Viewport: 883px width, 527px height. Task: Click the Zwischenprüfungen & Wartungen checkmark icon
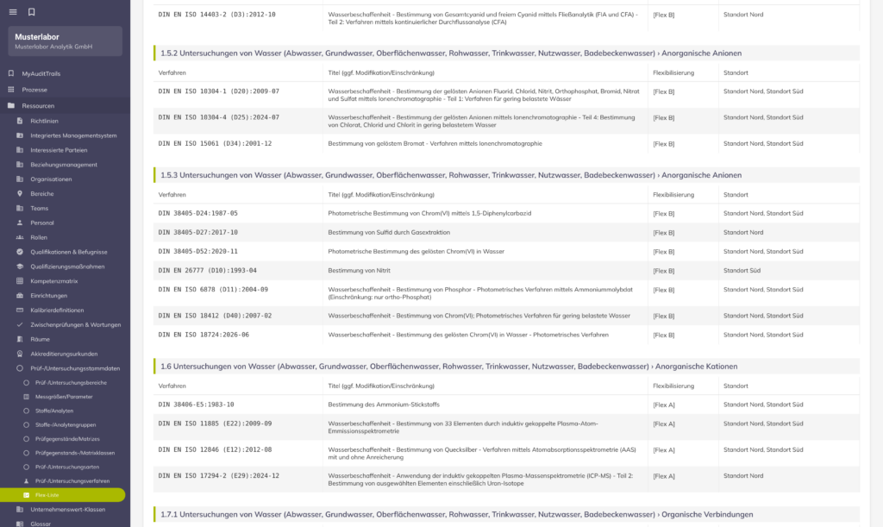[20, 325]
